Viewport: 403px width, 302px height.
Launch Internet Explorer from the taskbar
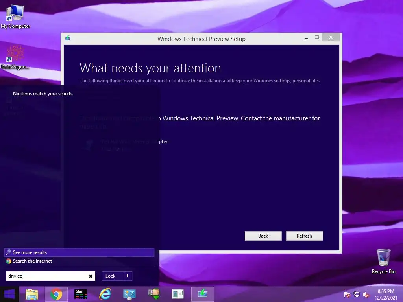click(105, 294)
